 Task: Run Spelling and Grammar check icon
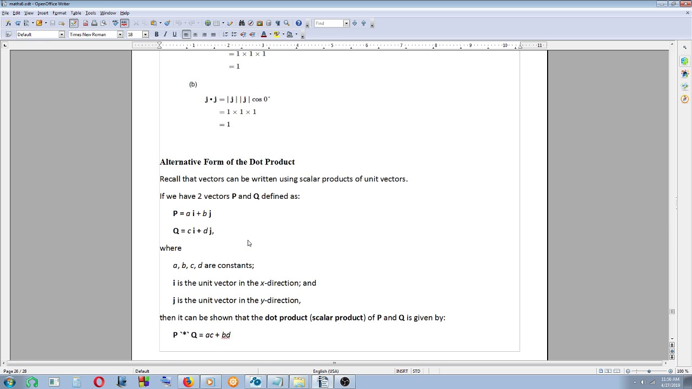(x=115, y=23)
